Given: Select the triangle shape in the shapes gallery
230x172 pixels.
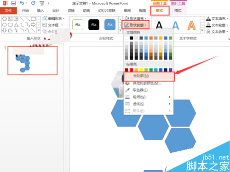Looking at the screenshot, I should click(16, 25).
